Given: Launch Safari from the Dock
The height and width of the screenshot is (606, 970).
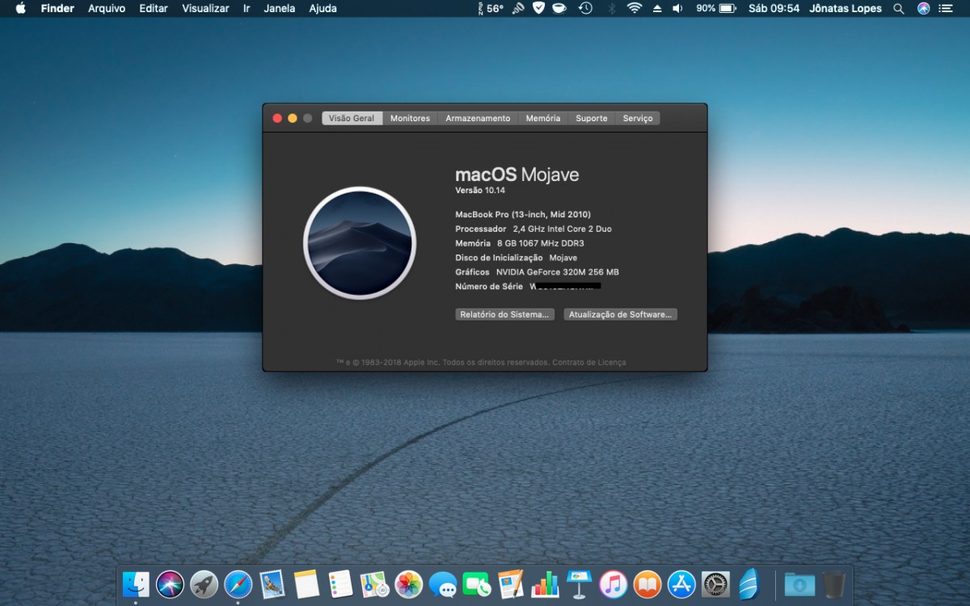Looking at the screenshot, I should click(238, 583).
